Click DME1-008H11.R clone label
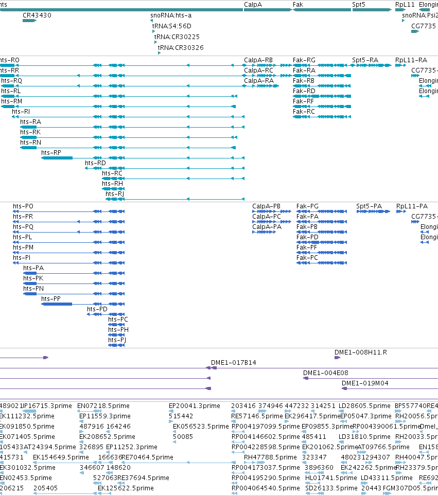The image size is (438, 496). coord(361,352)
